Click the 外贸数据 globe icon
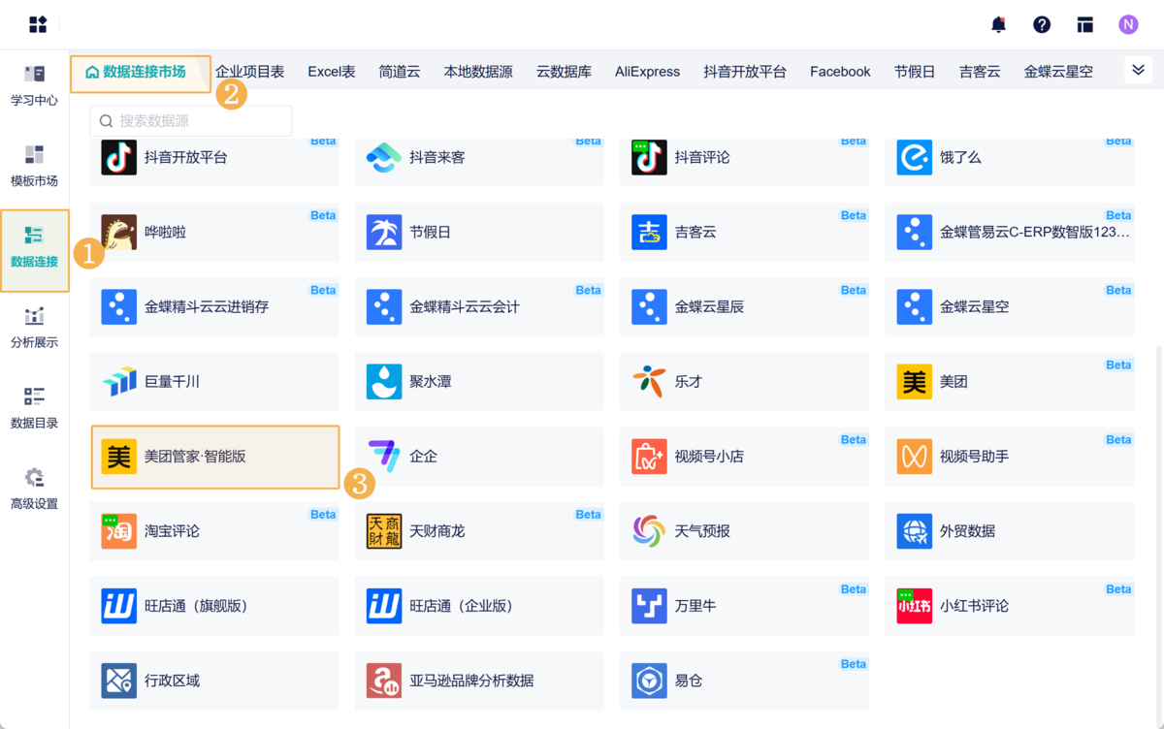Image resolution: width=1164 pixels, height=729 pixels. (915, 531)
